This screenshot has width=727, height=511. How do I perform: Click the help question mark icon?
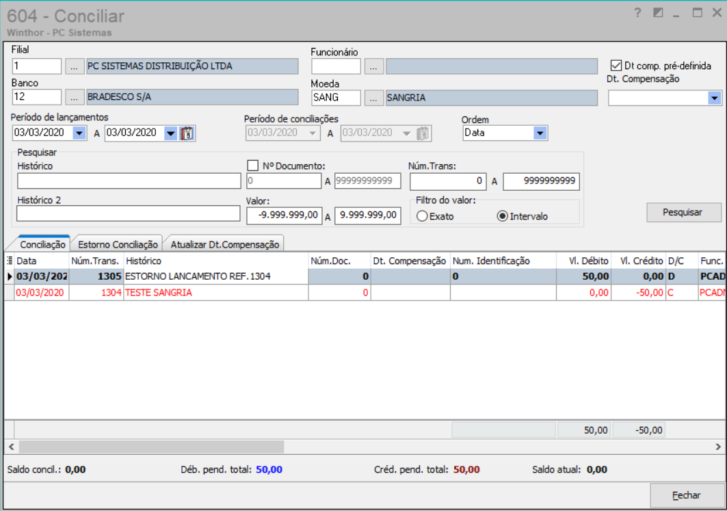tap(637, 13)
